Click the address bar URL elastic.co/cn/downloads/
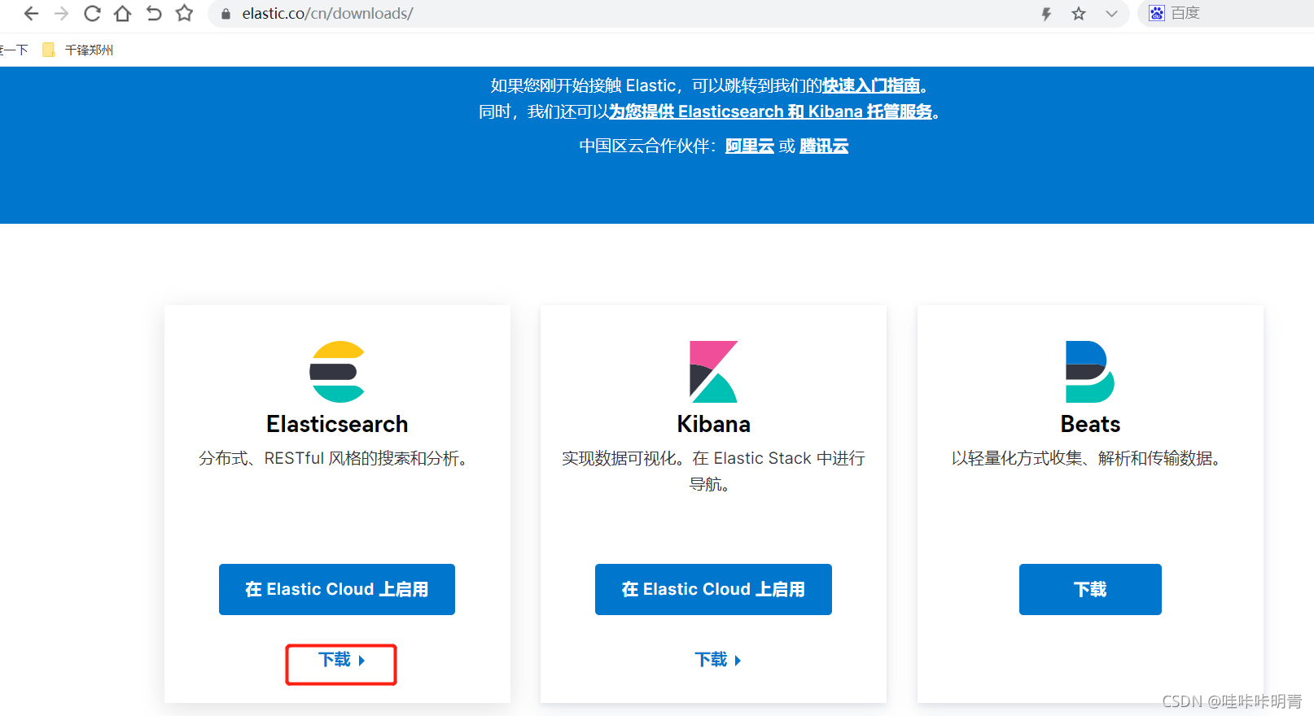The image size is (1314, 716). point(327,14)
